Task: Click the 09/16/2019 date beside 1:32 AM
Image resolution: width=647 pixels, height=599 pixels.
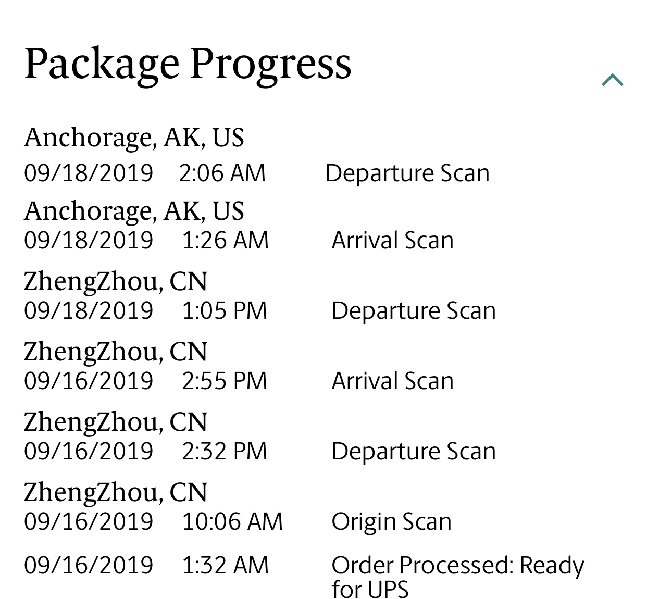Action: 89,565
